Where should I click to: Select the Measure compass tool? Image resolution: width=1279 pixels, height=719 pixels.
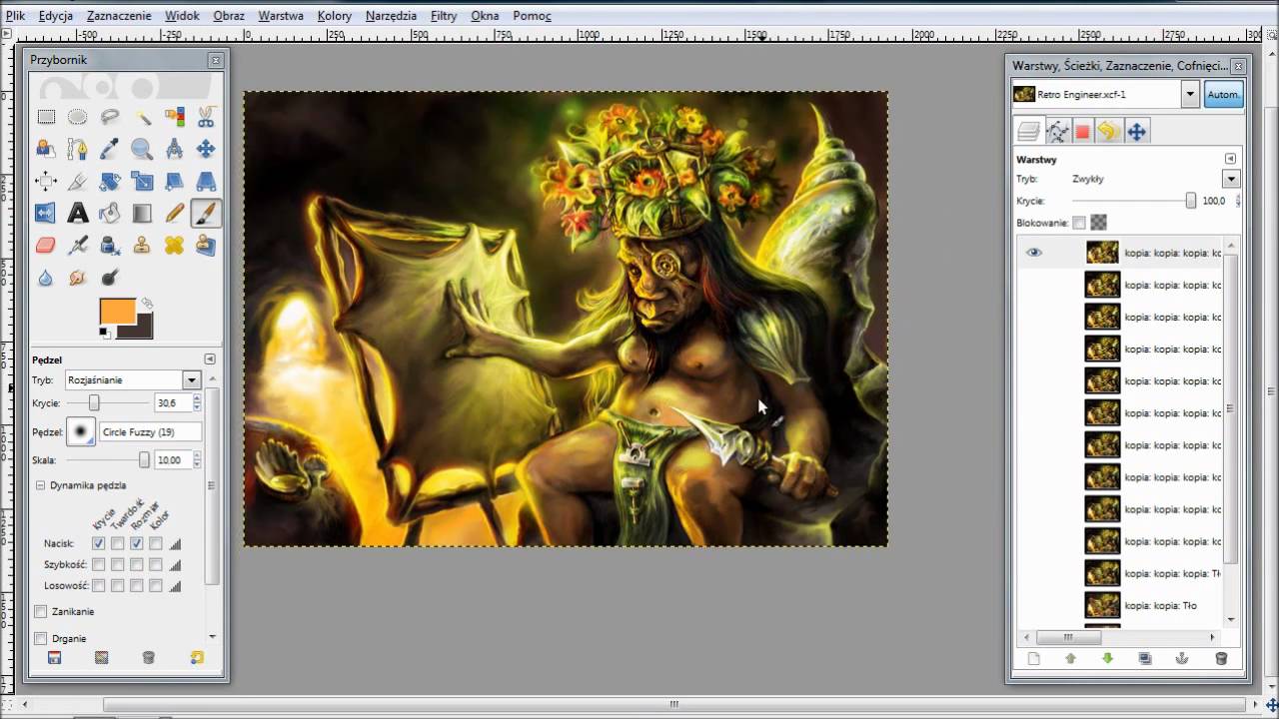[x=174, y=149]
